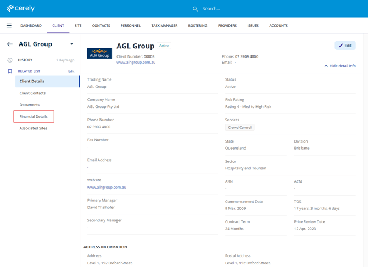Open the AGL Group client dropdown arrow
The image size is (368, 267).
pyautogui.click(x=71, y=44)
